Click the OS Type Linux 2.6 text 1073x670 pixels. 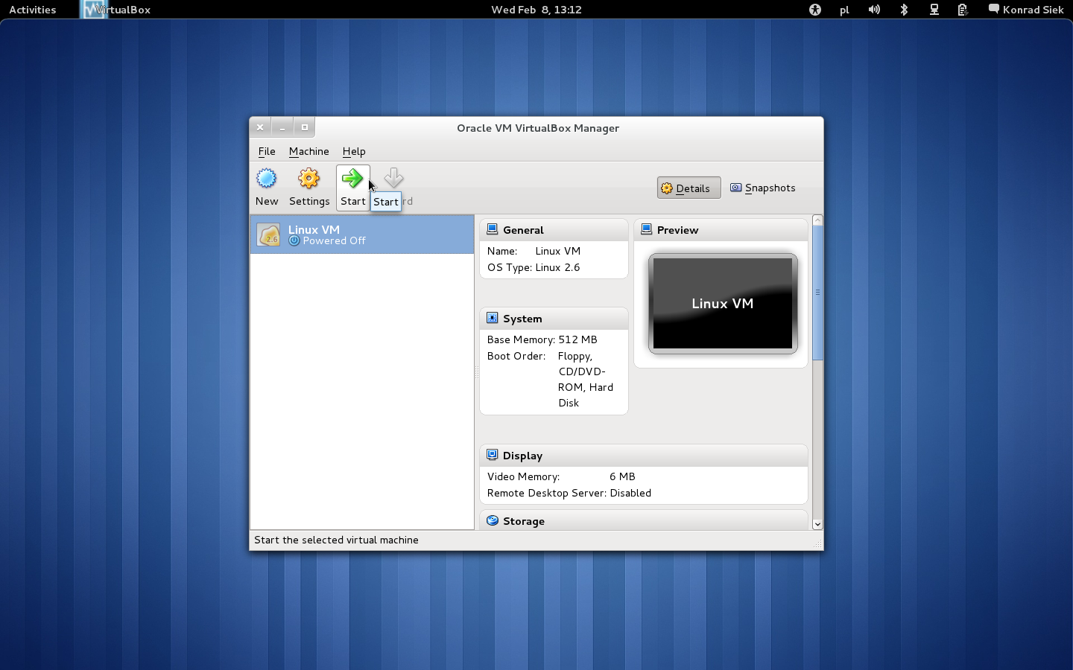pyautogui.click(x=534, y=267)
